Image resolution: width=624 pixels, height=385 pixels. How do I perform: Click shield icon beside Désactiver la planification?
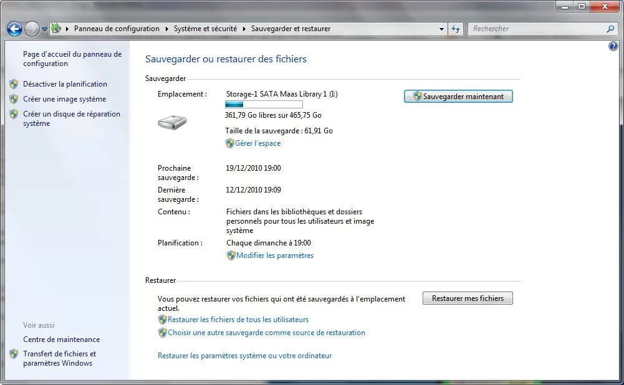[14, 84]
